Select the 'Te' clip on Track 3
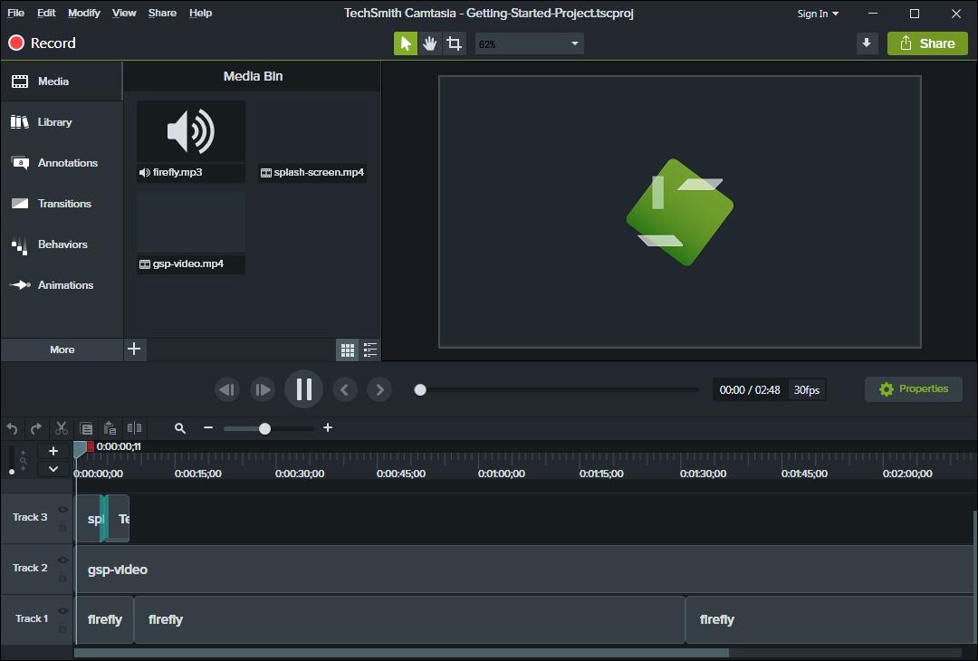 tap(119, 518)
